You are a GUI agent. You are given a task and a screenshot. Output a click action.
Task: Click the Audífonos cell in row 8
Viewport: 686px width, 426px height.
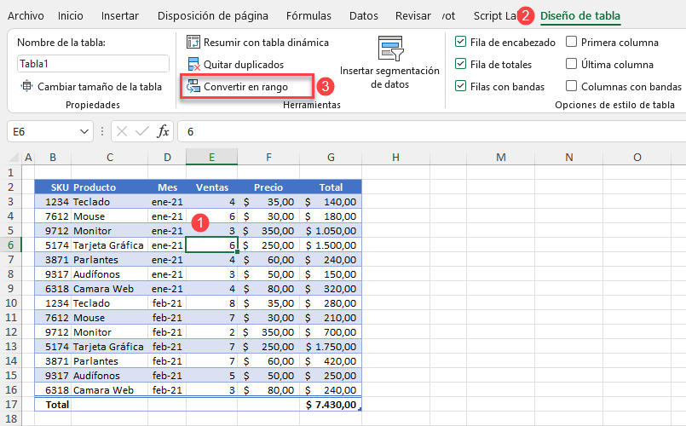[x=109, y=274]
